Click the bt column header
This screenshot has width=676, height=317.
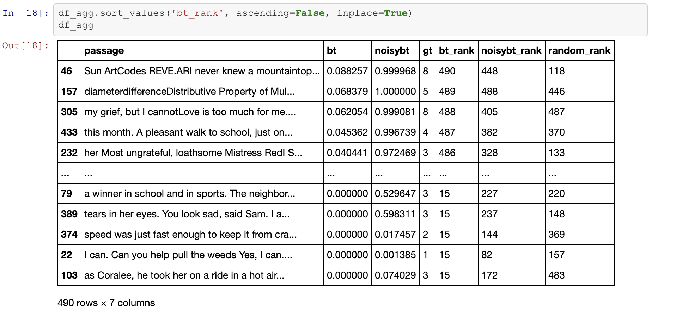[x=331, y=51]
